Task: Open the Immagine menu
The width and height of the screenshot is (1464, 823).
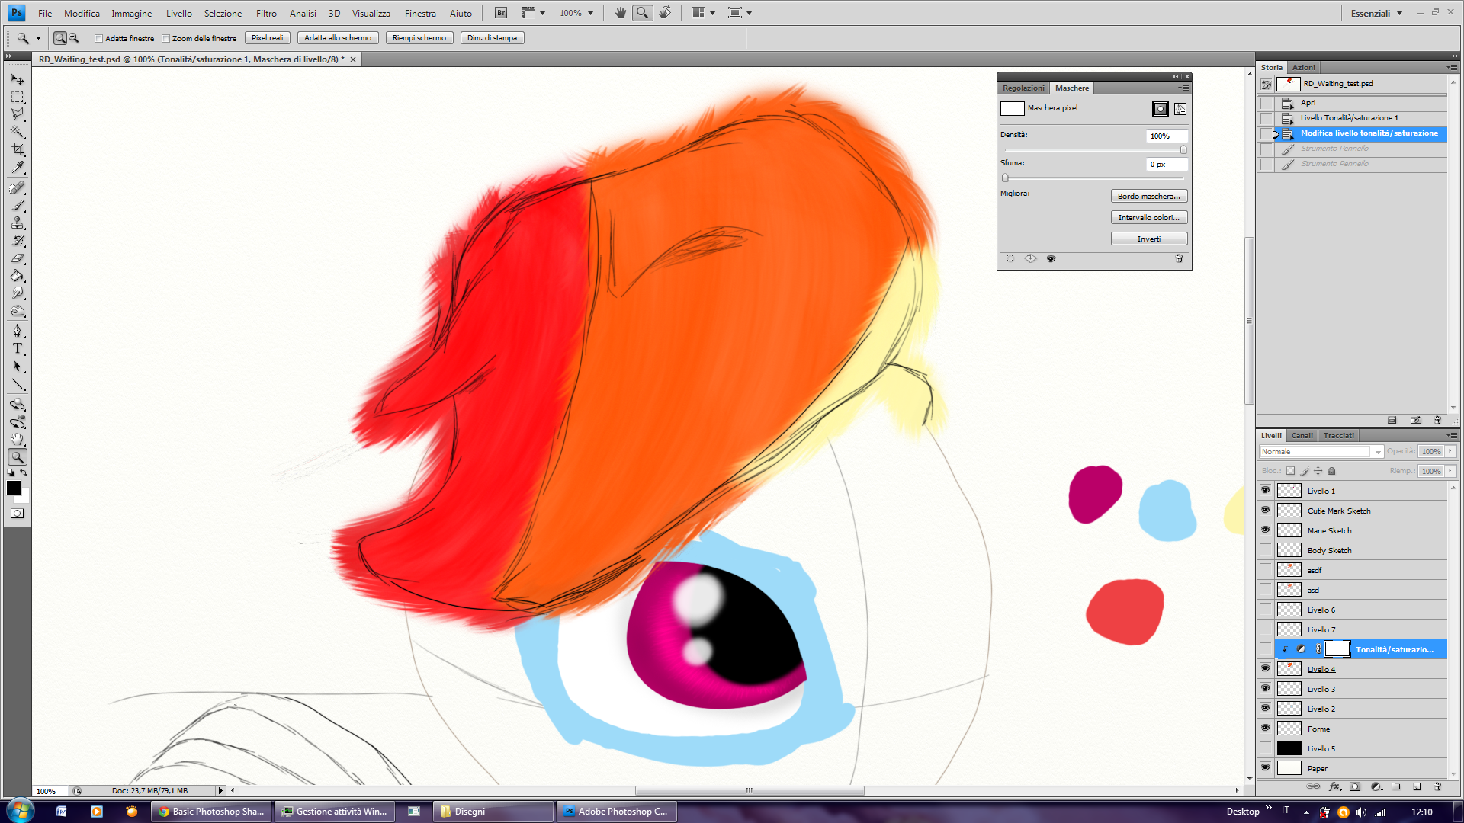Action: pyautogui.click(x=131, y=13)
